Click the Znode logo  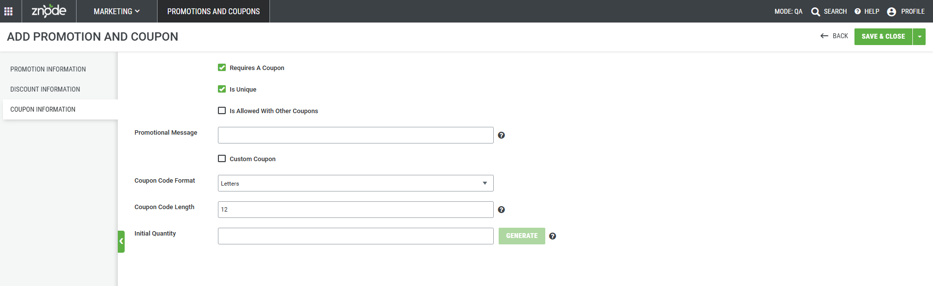(49, 11)
